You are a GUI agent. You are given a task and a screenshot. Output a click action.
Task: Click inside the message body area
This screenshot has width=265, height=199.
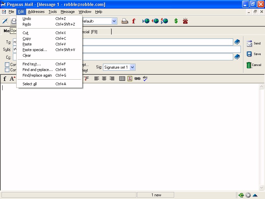pyautogui.click(x=130, y=137)
